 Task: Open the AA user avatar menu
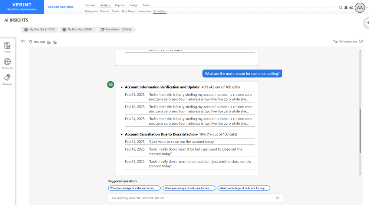pyautogui.click(x=360, y=8)
